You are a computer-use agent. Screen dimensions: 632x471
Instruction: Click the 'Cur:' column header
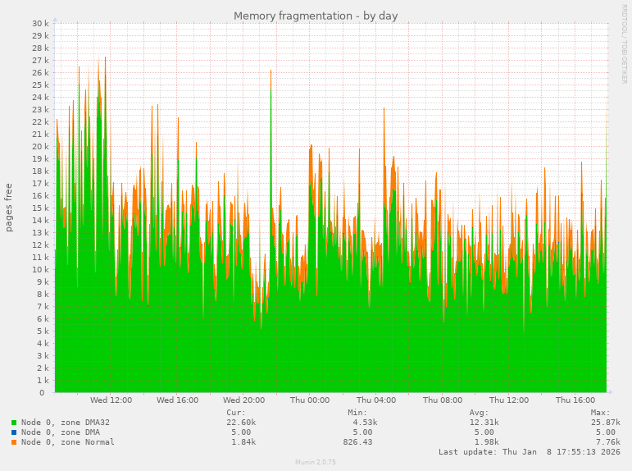(x=236, y=413)
